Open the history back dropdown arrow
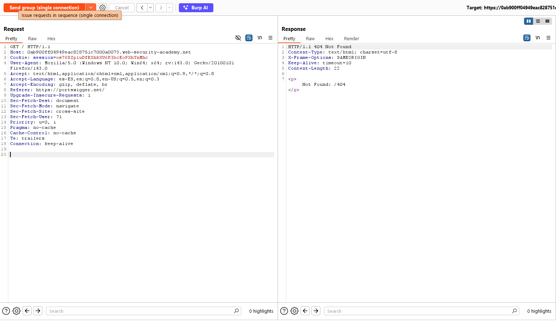This screenshot has height=321, width=556. point(150,8)
